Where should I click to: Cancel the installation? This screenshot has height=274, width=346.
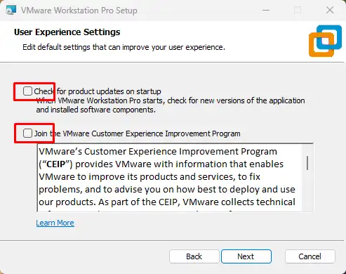[x=310, y=256]
